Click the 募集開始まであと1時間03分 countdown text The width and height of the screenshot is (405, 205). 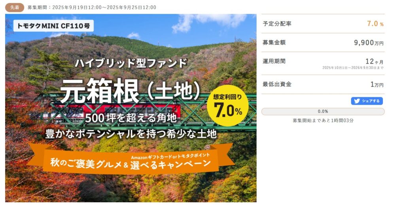coord(323,120)
